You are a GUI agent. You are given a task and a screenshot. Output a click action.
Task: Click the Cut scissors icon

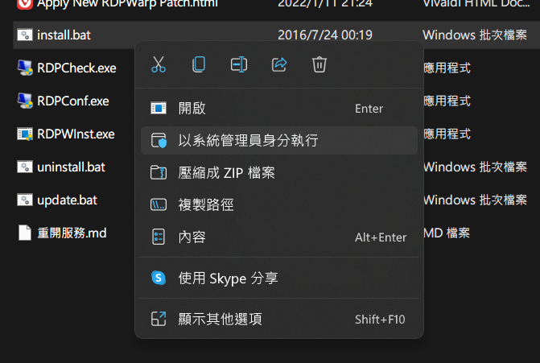point(159,64)
